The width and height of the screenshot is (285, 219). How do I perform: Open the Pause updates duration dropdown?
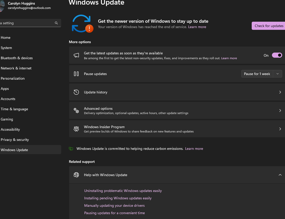point(277,74)
